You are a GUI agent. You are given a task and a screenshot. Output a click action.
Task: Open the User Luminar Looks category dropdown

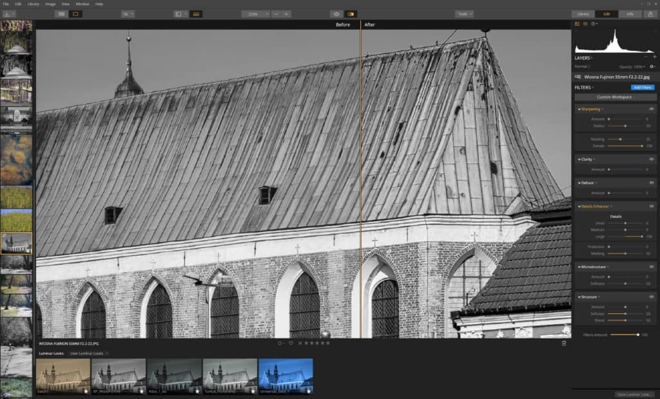click(x=90, y=353)
